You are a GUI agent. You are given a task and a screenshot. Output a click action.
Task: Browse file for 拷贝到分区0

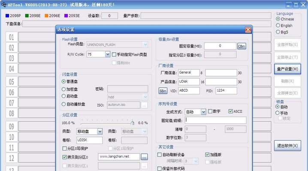pyautogui.click(x=145, y=157)
